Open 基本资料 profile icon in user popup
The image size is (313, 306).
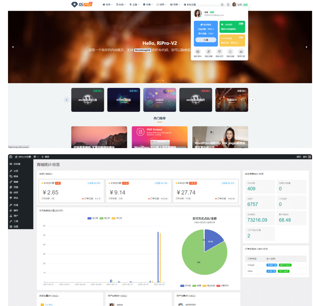coord(198,52)
